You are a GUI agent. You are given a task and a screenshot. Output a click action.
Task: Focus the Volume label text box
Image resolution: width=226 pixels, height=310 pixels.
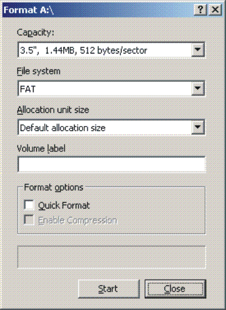(x=111, y=165)
